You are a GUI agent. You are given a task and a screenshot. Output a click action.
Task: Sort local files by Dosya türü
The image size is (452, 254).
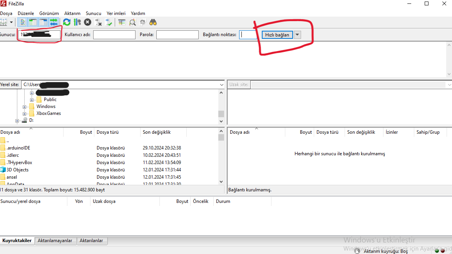117,132
